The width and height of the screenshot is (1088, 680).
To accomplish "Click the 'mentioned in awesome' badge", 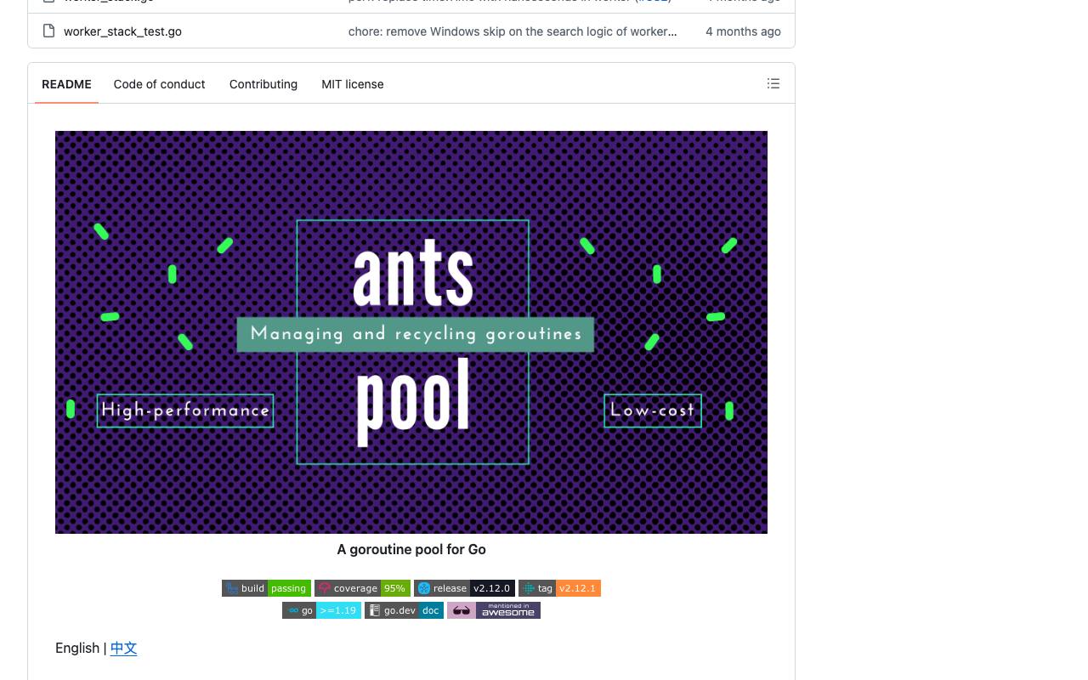I will [x=494, y=610].
